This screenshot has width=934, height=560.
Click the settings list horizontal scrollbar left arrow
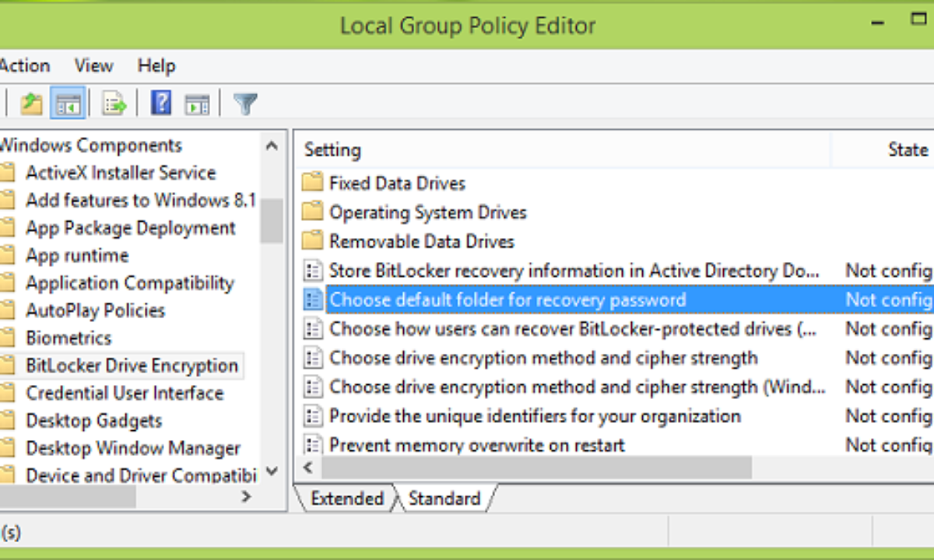(307, 467)
